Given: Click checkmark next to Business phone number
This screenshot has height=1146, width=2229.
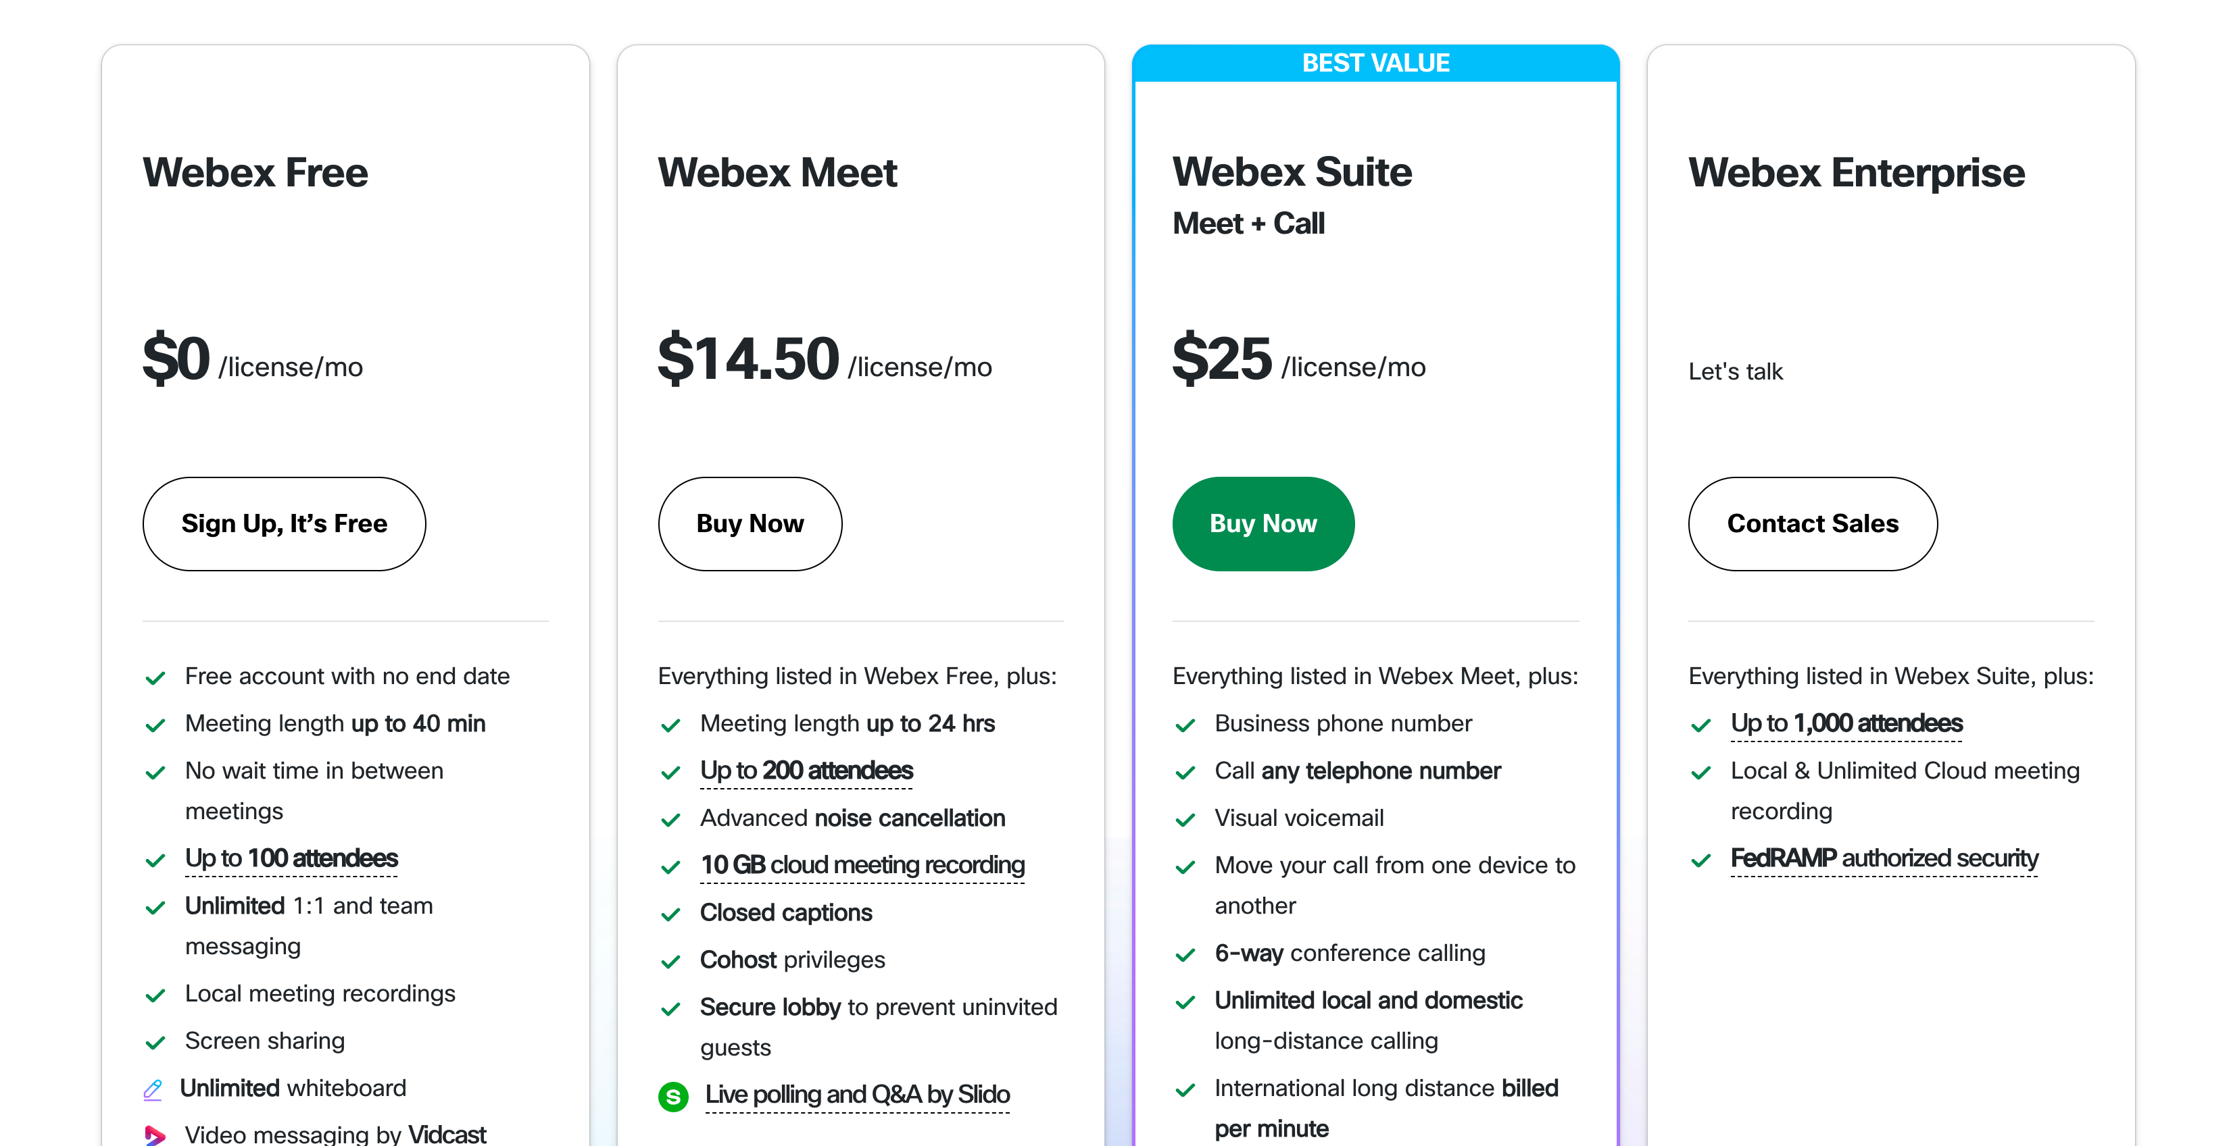Looking at the screenshot, I should 1185,725.
